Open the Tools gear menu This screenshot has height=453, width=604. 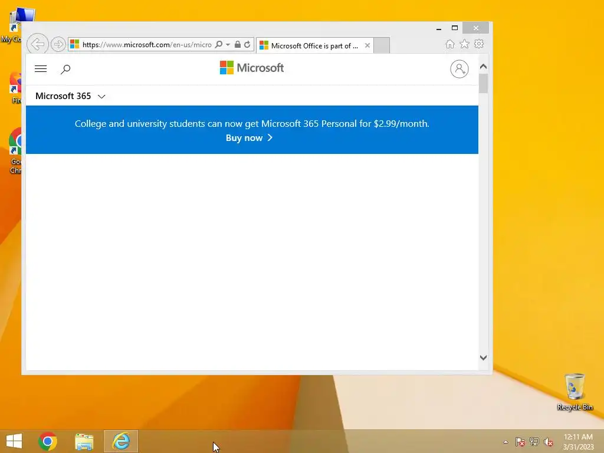[x=479, y=44]
